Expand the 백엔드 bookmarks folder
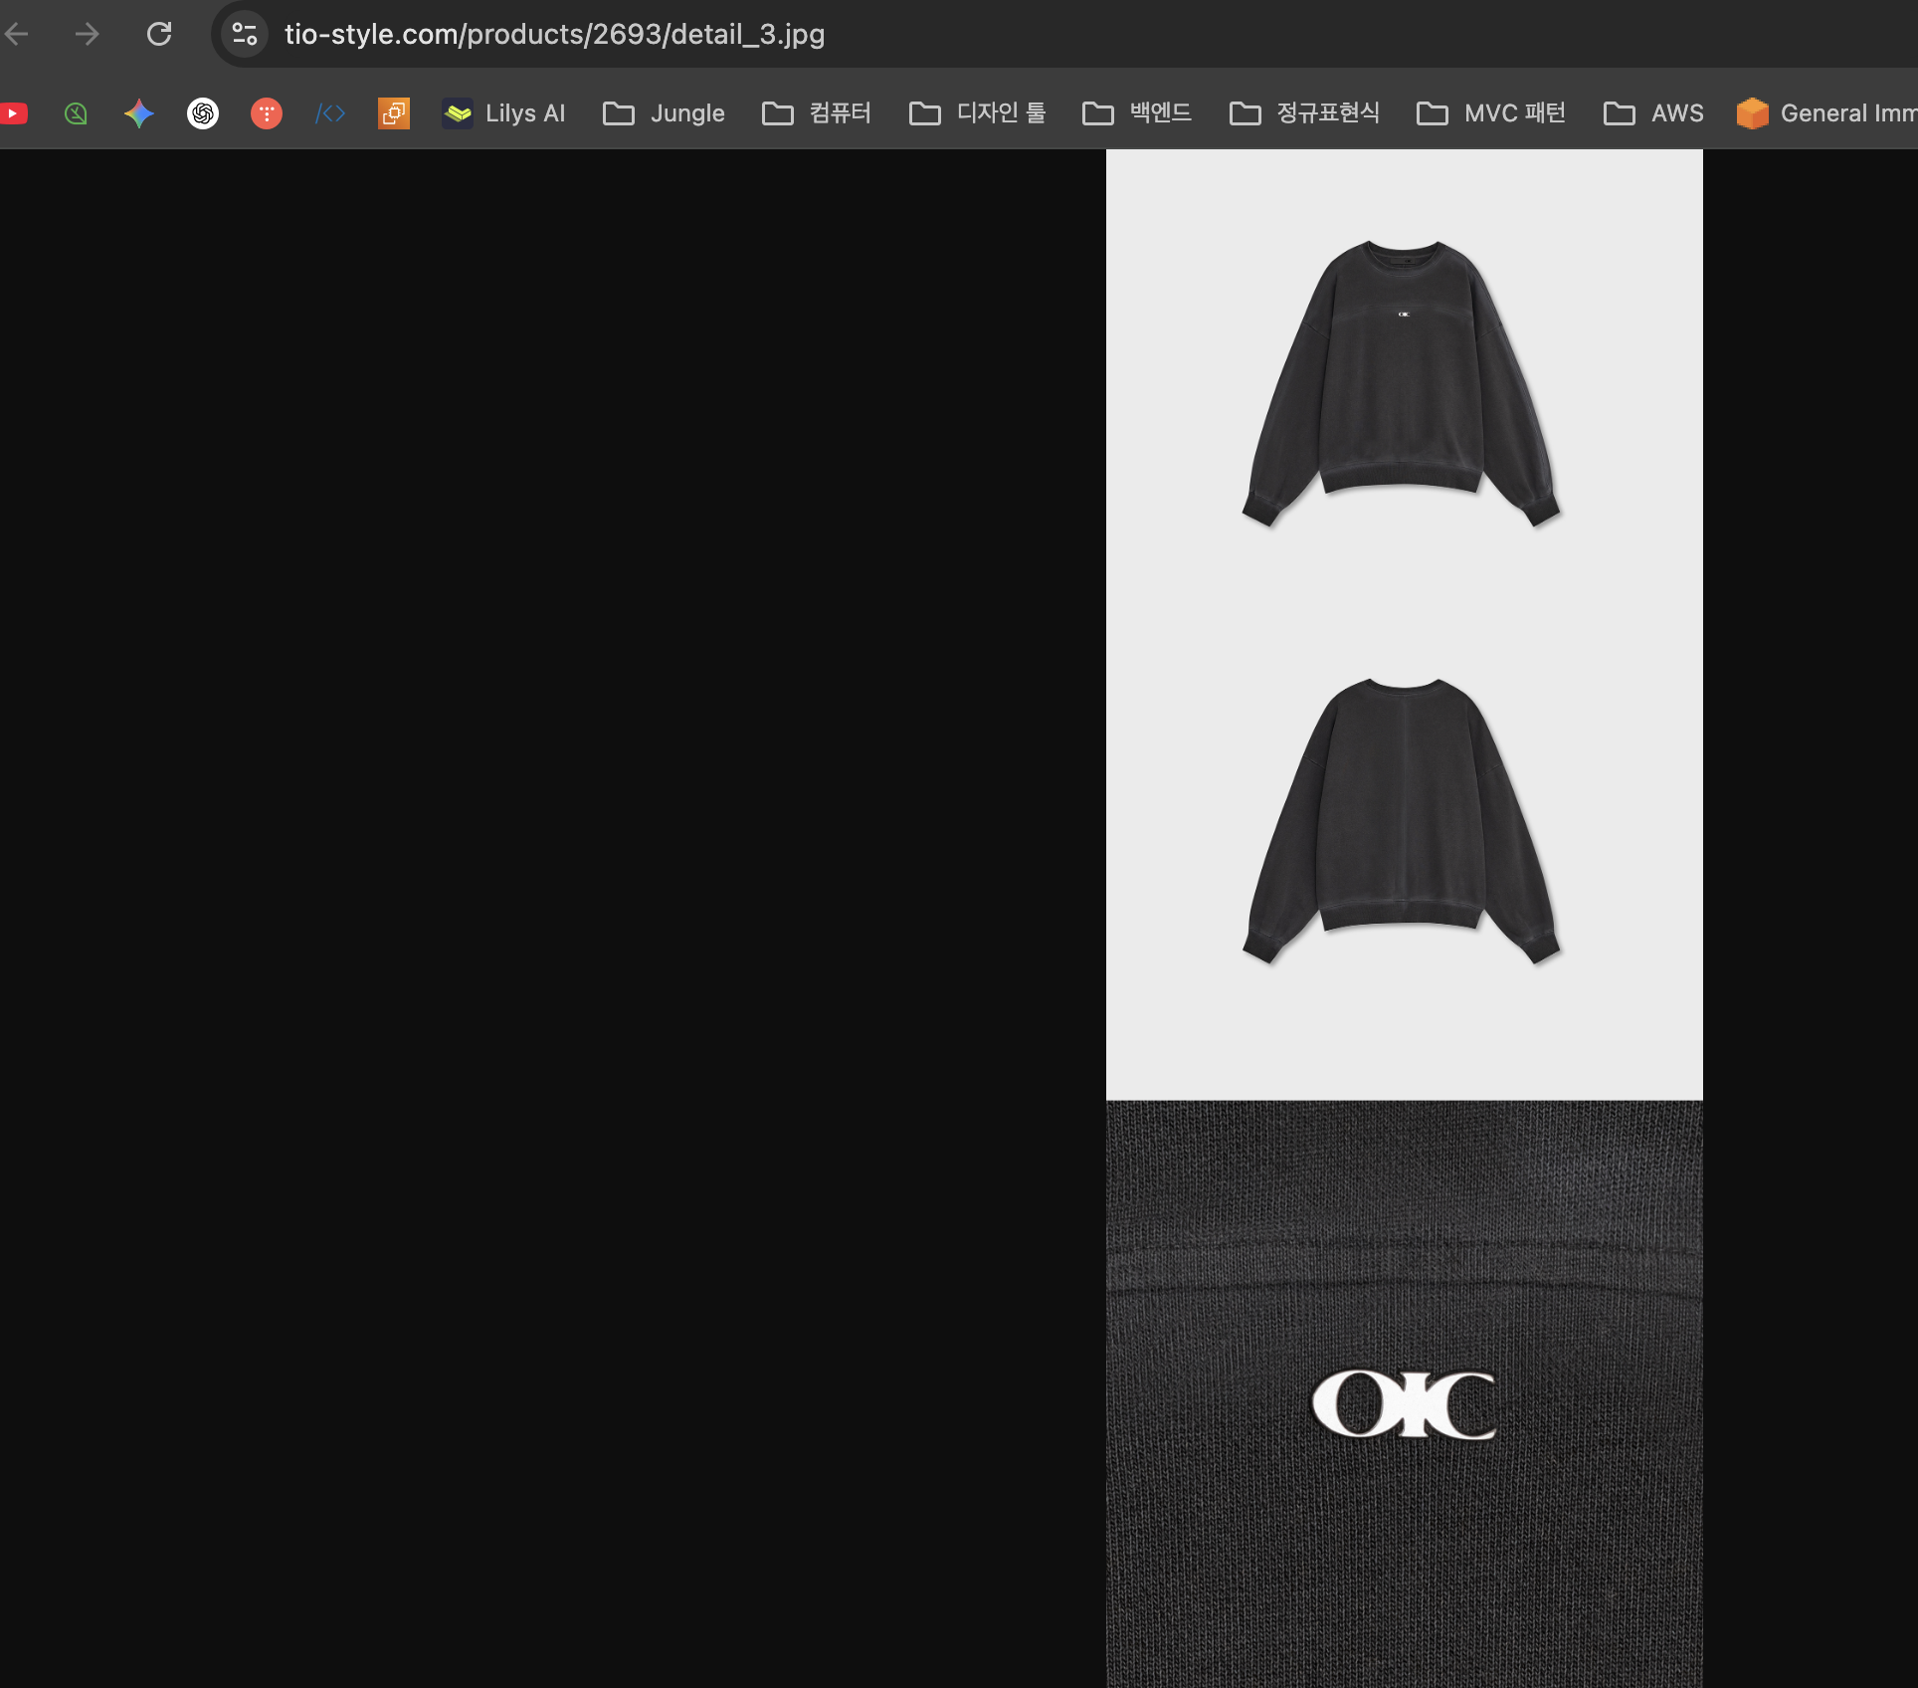 point(1137,112)
